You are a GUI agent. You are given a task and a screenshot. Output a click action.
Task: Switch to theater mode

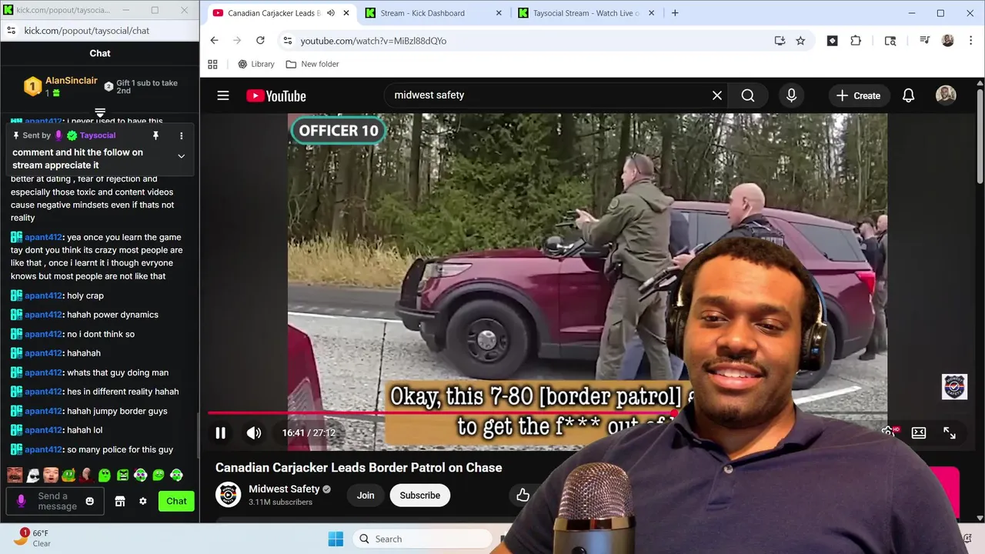(x=919, y=433)
